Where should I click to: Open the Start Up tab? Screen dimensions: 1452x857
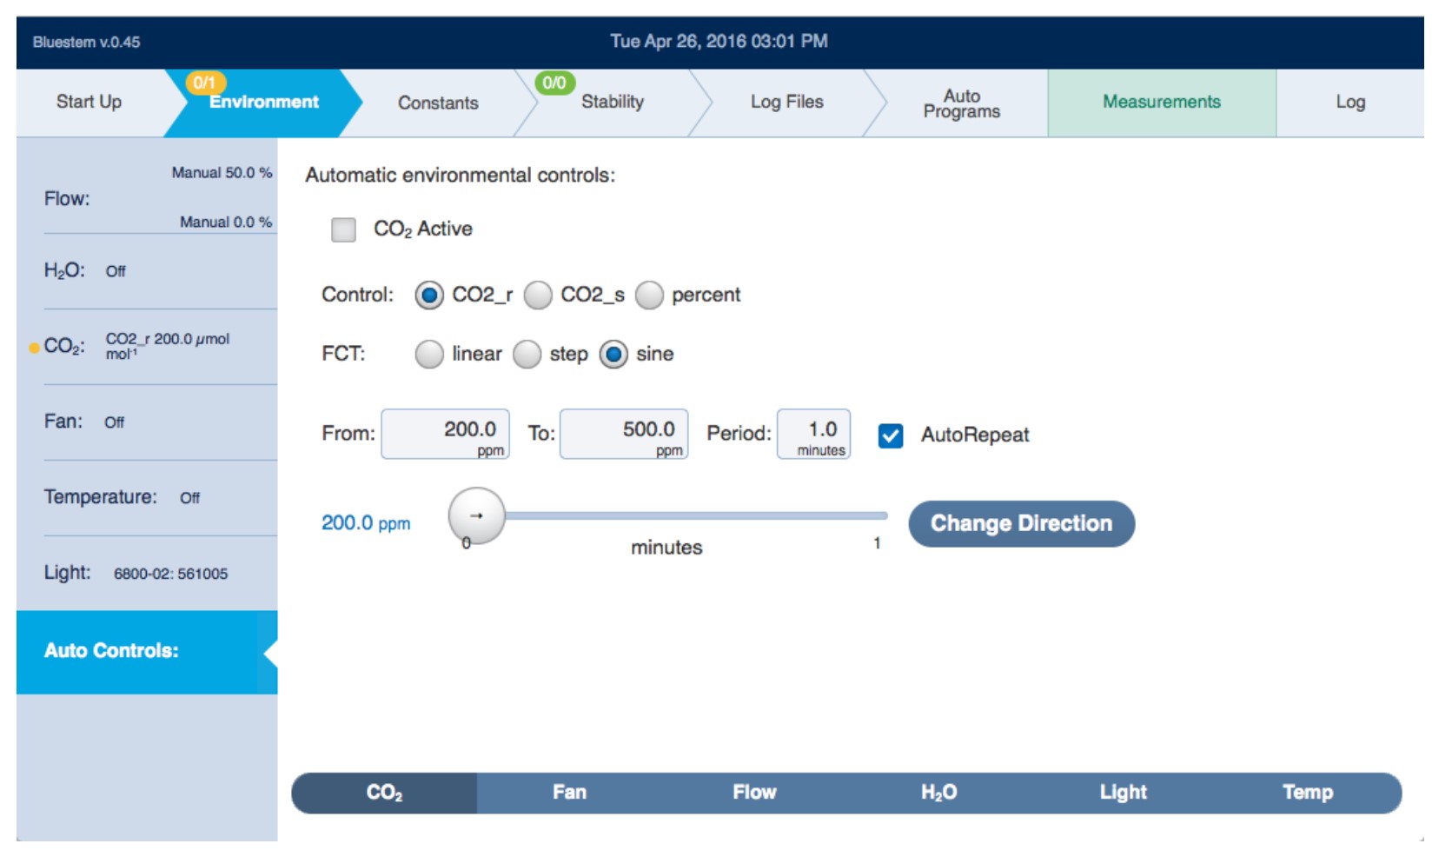point(89,103)
